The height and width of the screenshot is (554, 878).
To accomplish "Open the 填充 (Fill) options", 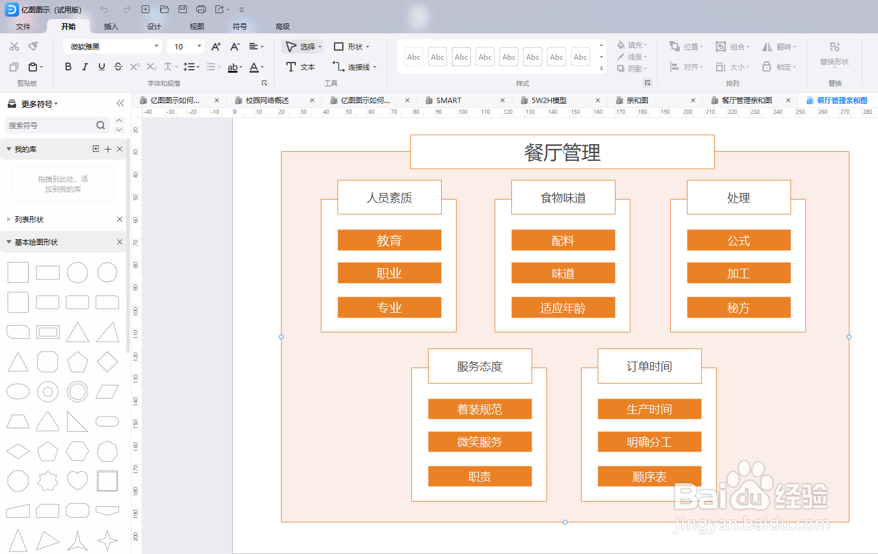I will (632, 45).
